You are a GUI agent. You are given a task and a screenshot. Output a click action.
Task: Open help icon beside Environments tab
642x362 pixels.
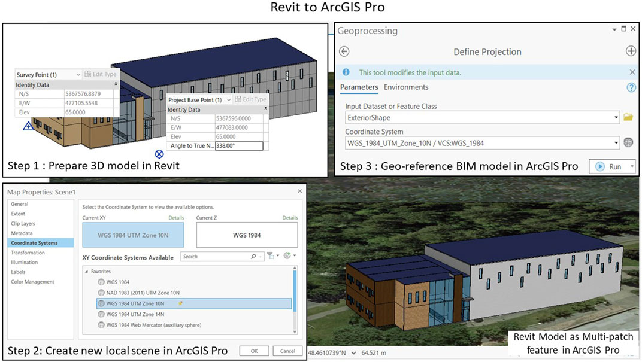631,87
